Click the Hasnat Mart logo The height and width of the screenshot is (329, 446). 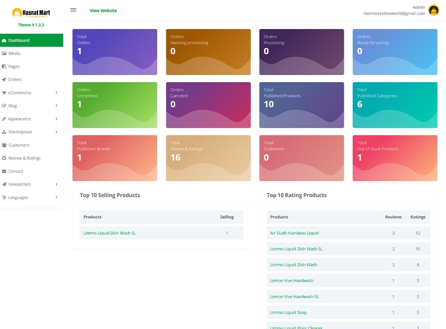click(x=31, y=13)
